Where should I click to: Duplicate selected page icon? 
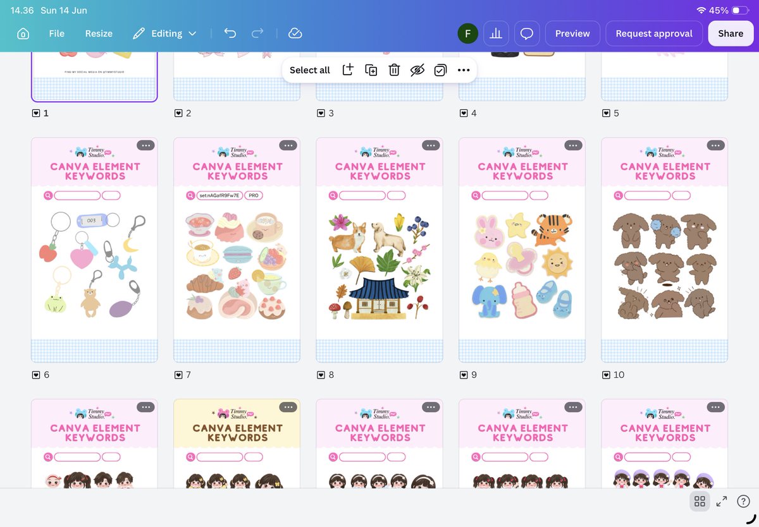(x=371, y=70)
